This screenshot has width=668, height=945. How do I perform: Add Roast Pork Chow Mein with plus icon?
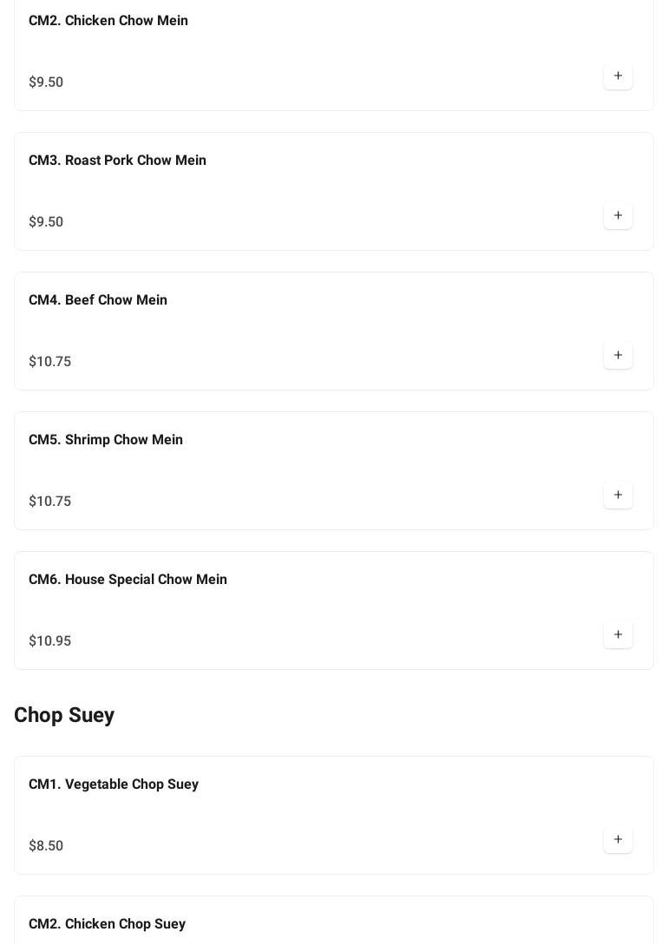click(618, 216)
